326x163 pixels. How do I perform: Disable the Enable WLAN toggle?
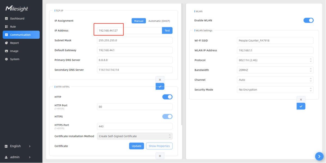click(x=308, y=20)
